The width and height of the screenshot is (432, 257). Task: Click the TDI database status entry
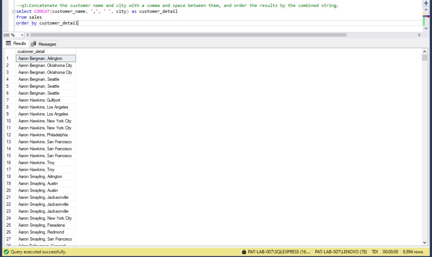click(x=375, y=252)
